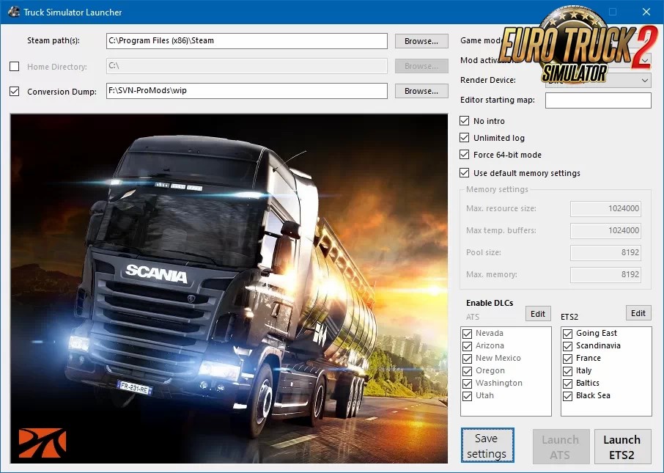
Task: Toggle the Nevada DLC checkbox
Action: (467, 334)
